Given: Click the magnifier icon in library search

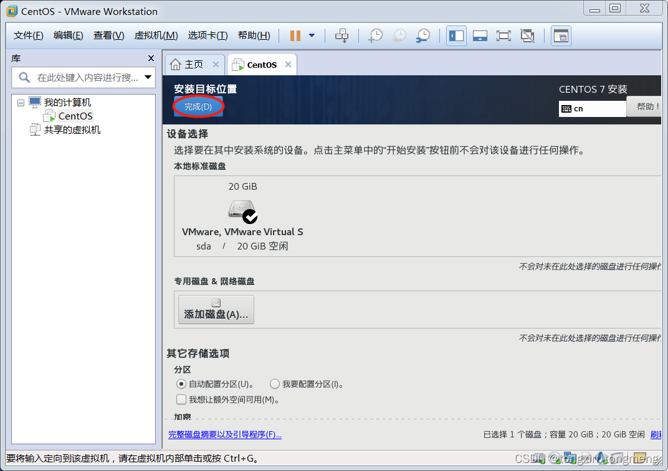Looking at the screenshot, I should [24, 77].
